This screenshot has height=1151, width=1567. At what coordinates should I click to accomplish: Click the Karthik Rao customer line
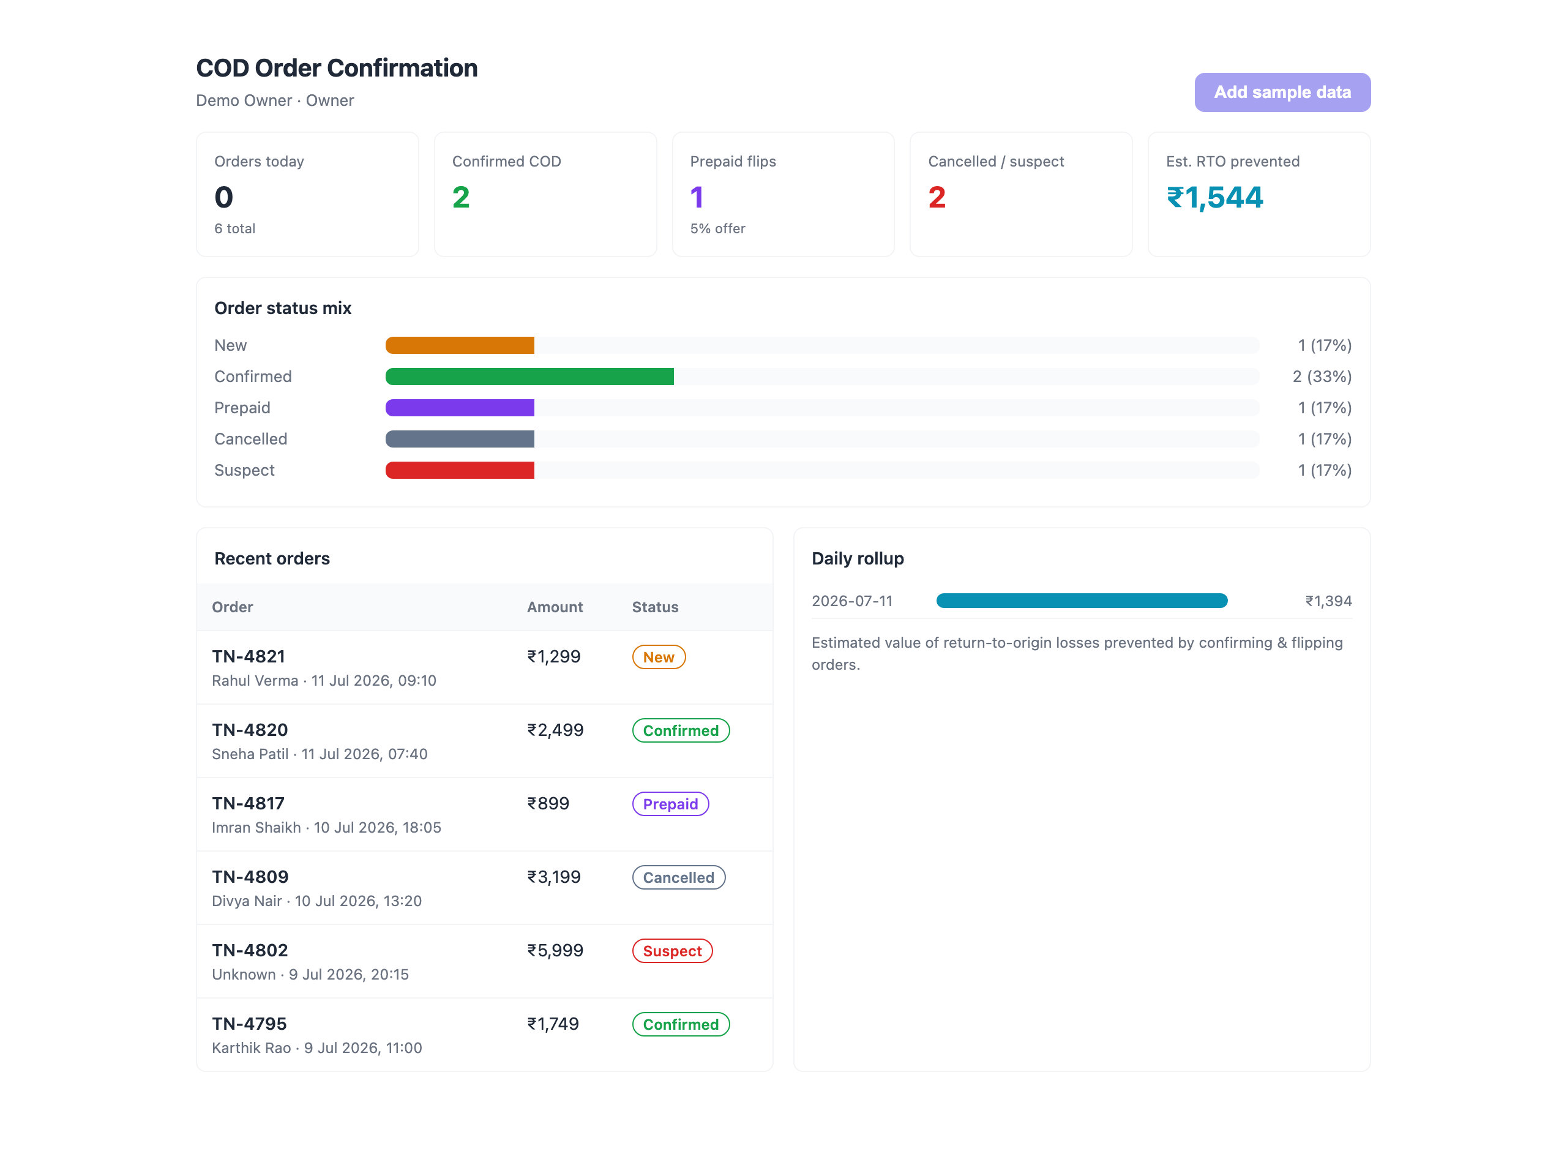(x=317, y=1048)
